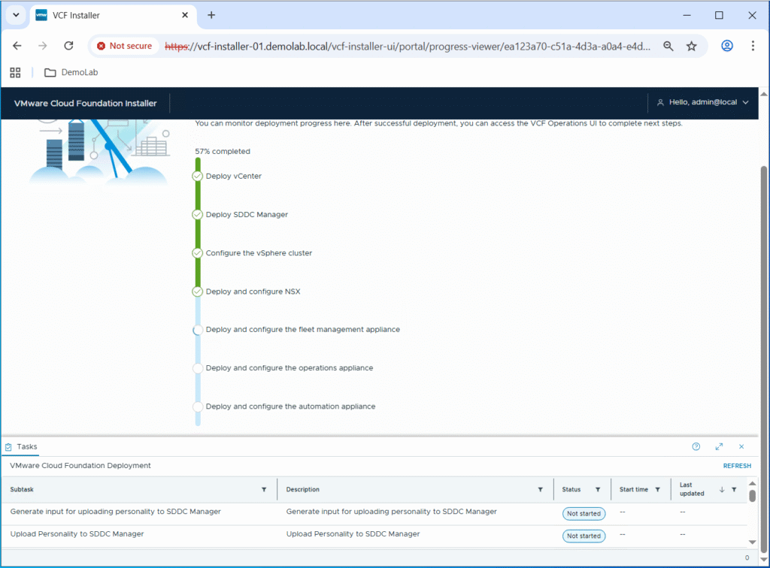Click VMware Cloud Foundation Deployment heading
This screenshot has width=770, height=568.
pyautogui.click(x=80, y=466)
